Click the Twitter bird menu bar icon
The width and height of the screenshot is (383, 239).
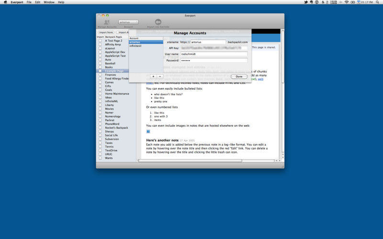click(x=305, y=2)
